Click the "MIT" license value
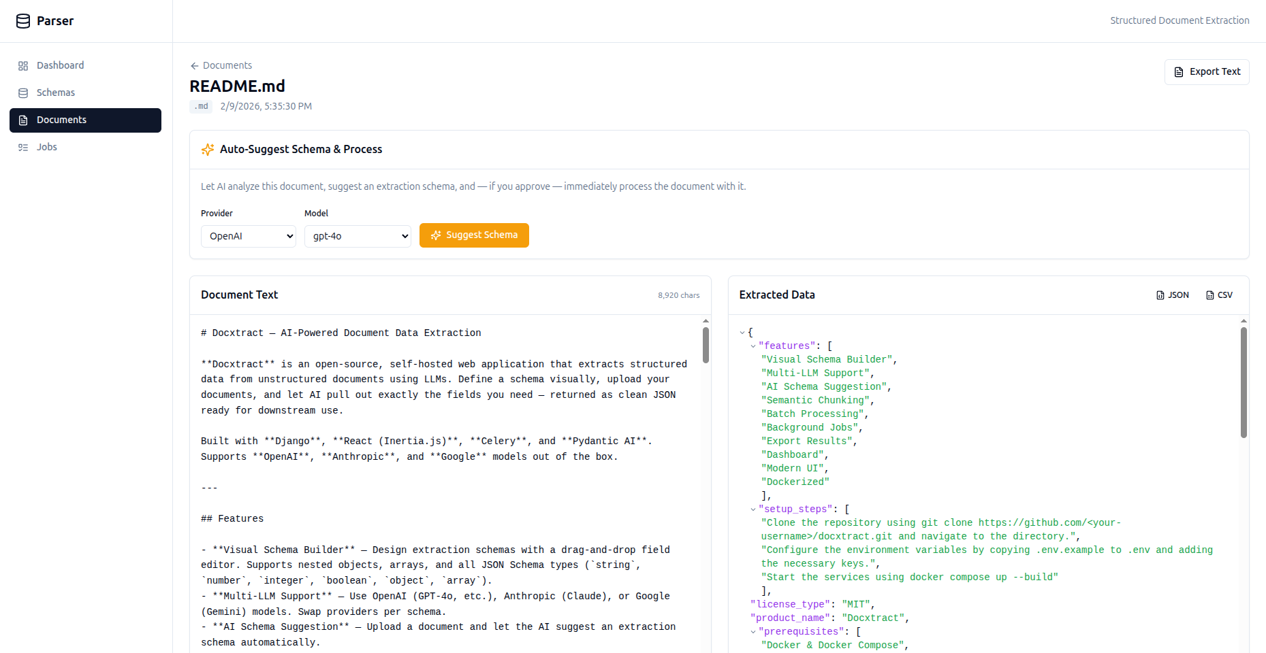 click(855, 605)
